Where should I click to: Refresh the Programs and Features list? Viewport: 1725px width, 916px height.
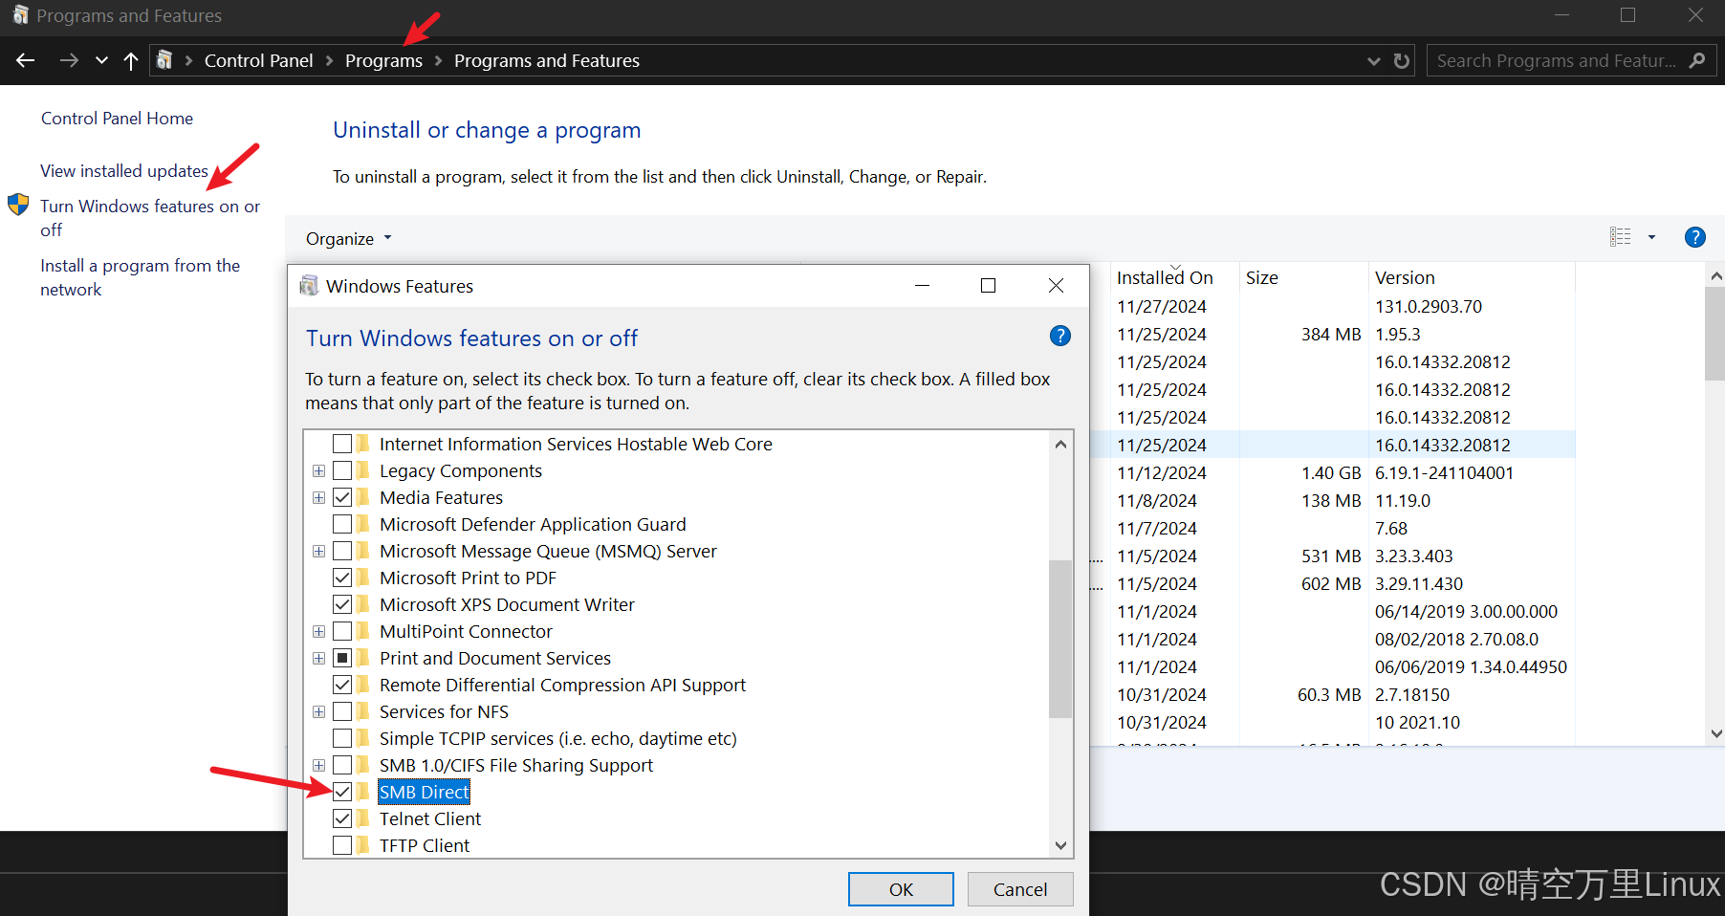(x=1402, y=60)
